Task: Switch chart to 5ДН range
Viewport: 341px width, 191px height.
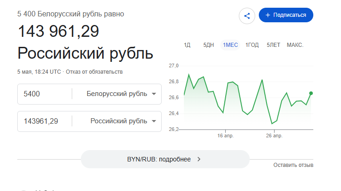Action: (208, 45)
